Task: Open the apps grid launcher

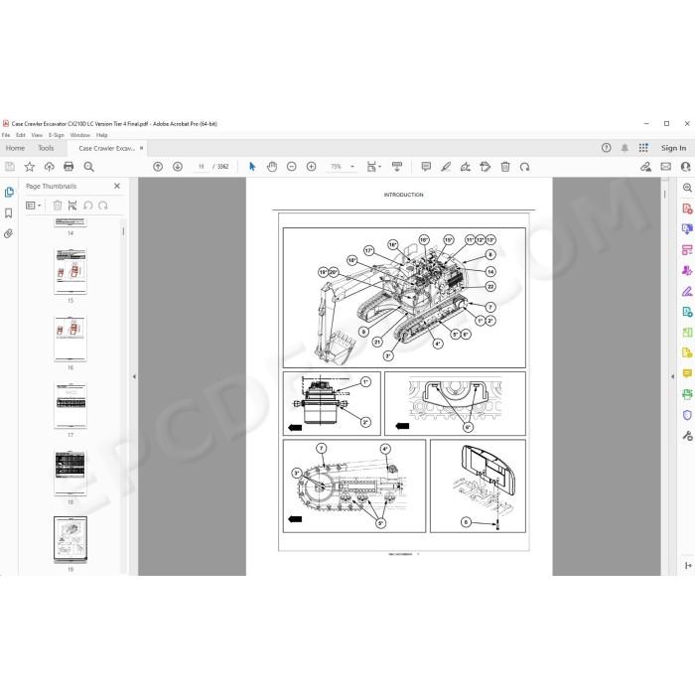Action: pyautogui.click(x=643, y=148)
